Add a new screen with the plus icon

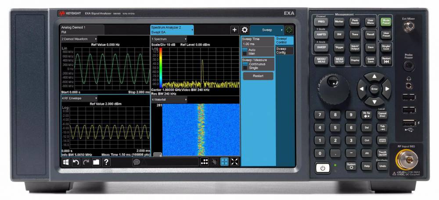click(234, 30)
